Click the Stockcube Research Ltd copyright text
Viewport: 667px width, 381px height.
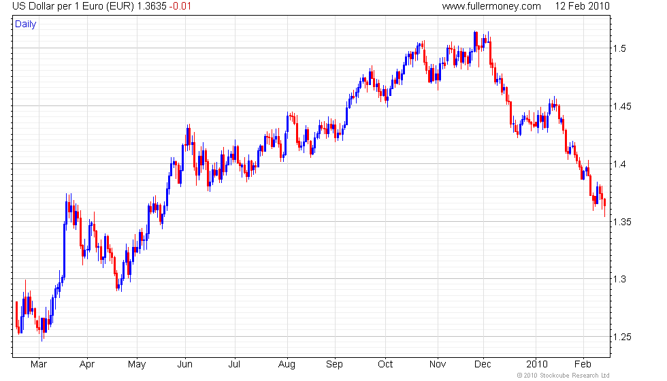564,376
